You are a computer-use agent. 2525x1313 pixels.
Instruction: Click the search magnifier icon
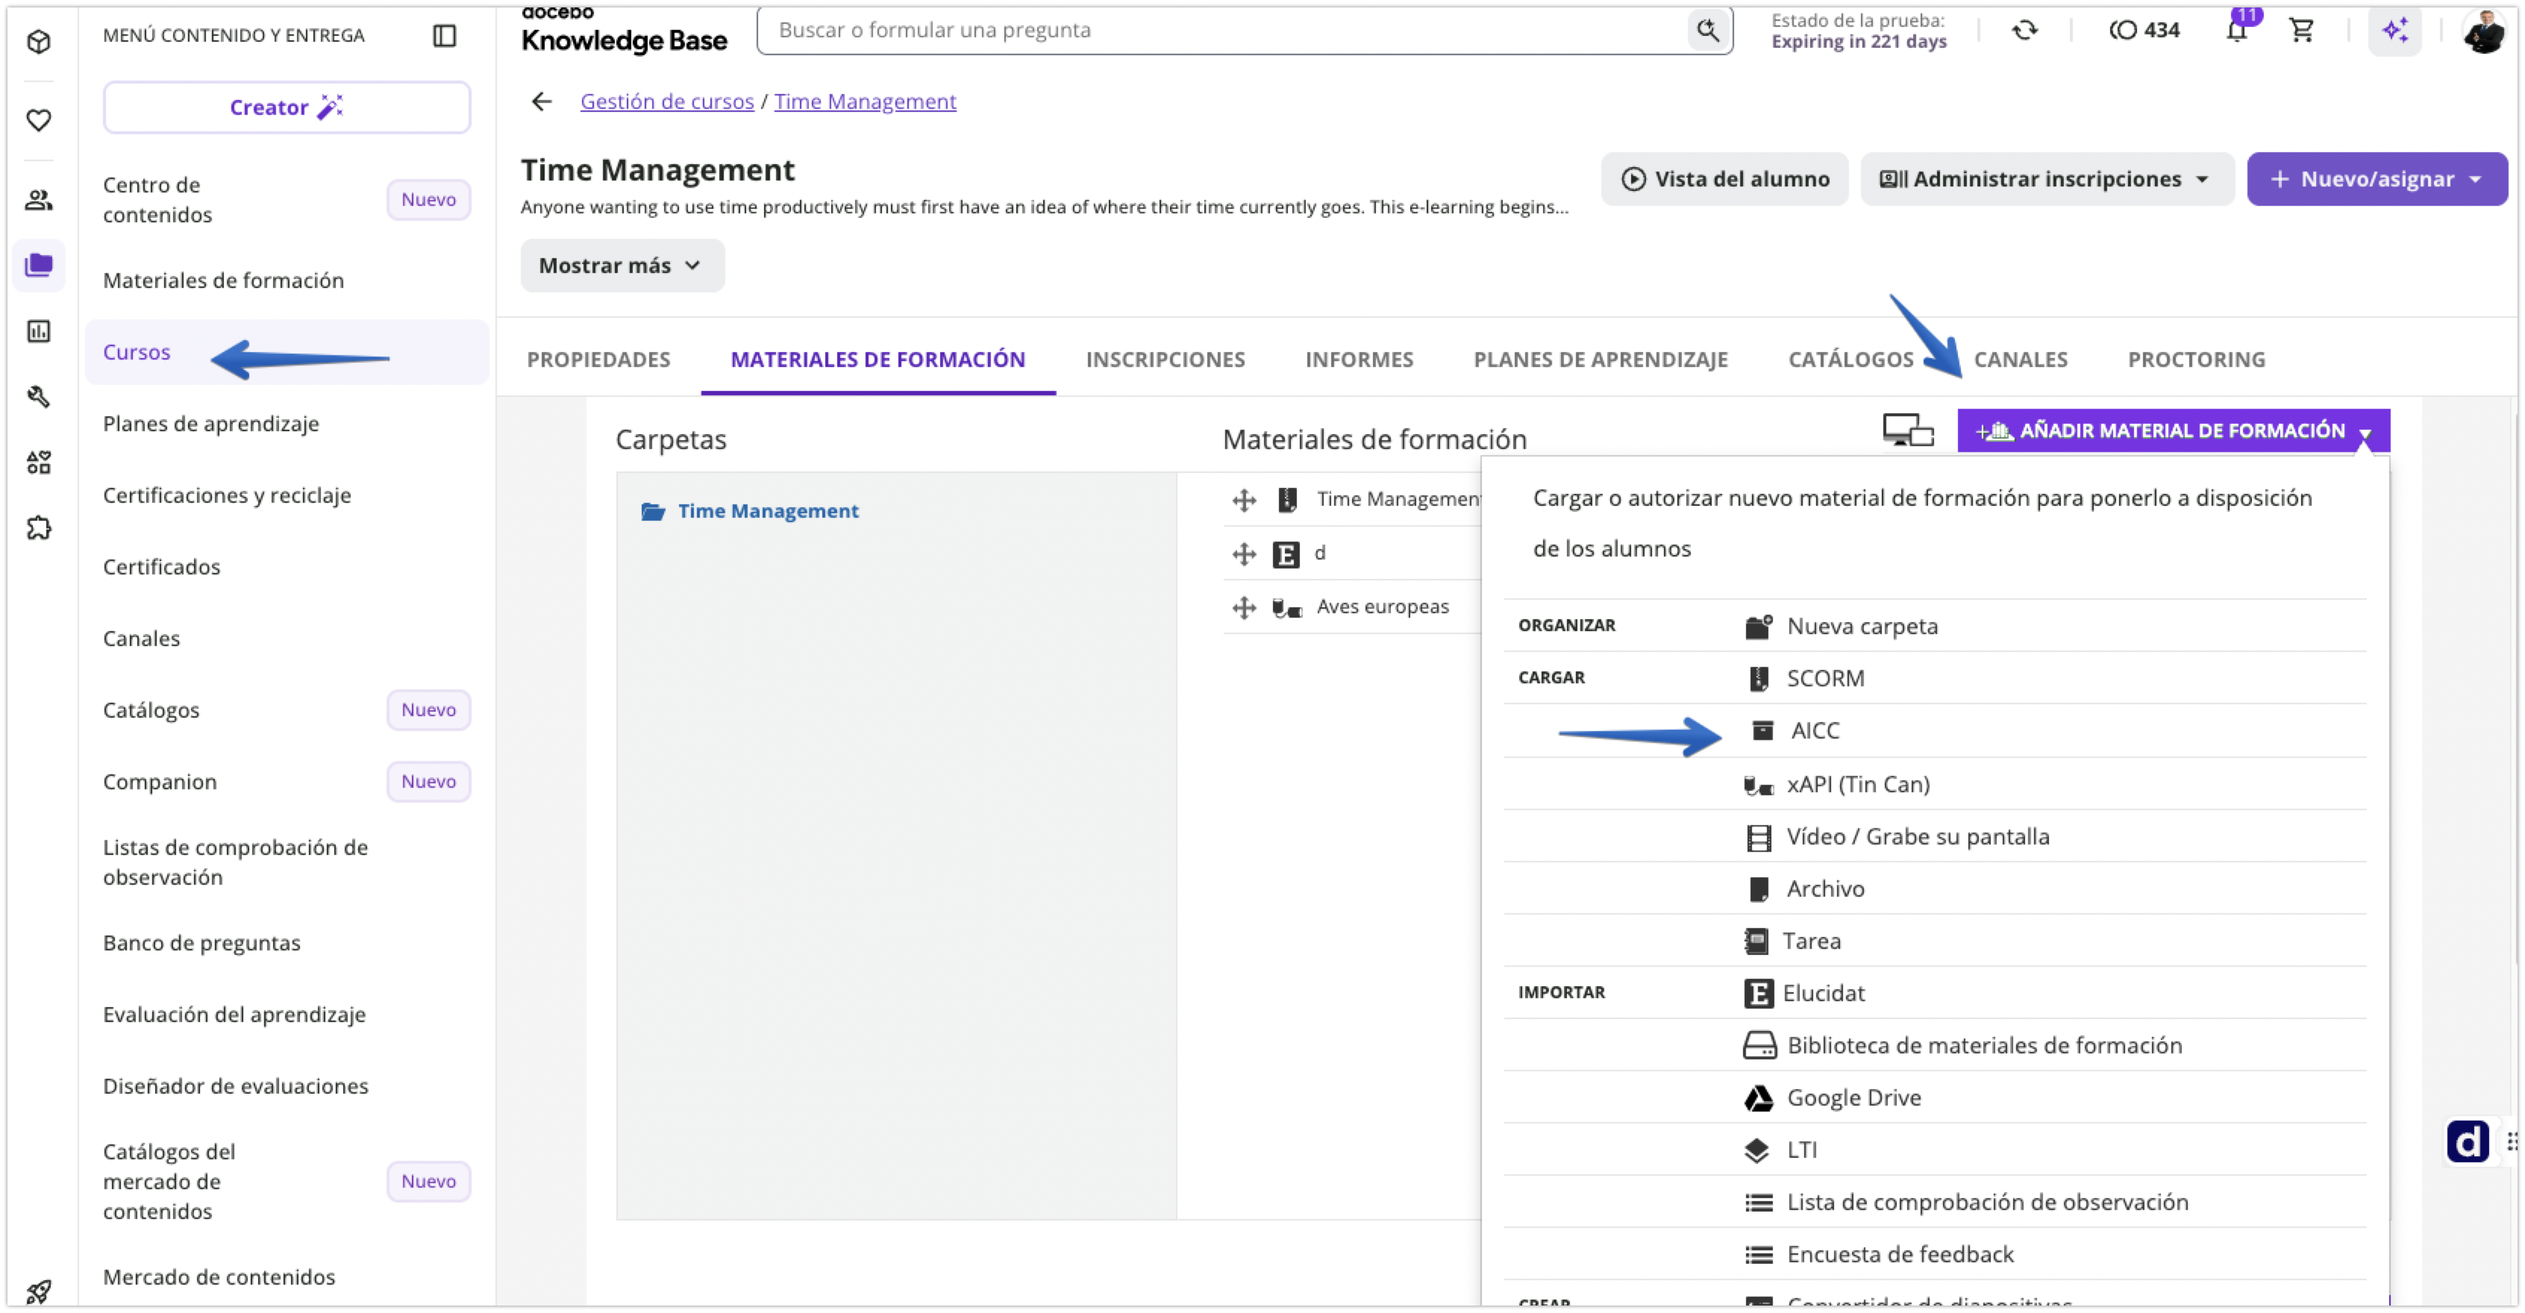(x=1707, y=31)
